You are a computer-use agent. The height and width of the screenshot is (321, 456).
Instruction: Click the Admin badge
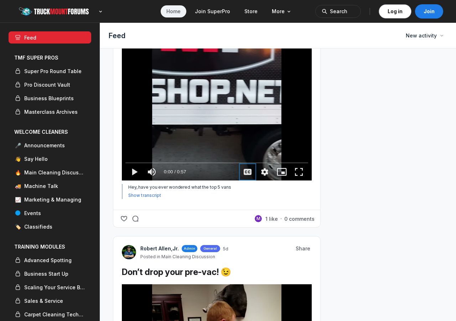point(190,249)
